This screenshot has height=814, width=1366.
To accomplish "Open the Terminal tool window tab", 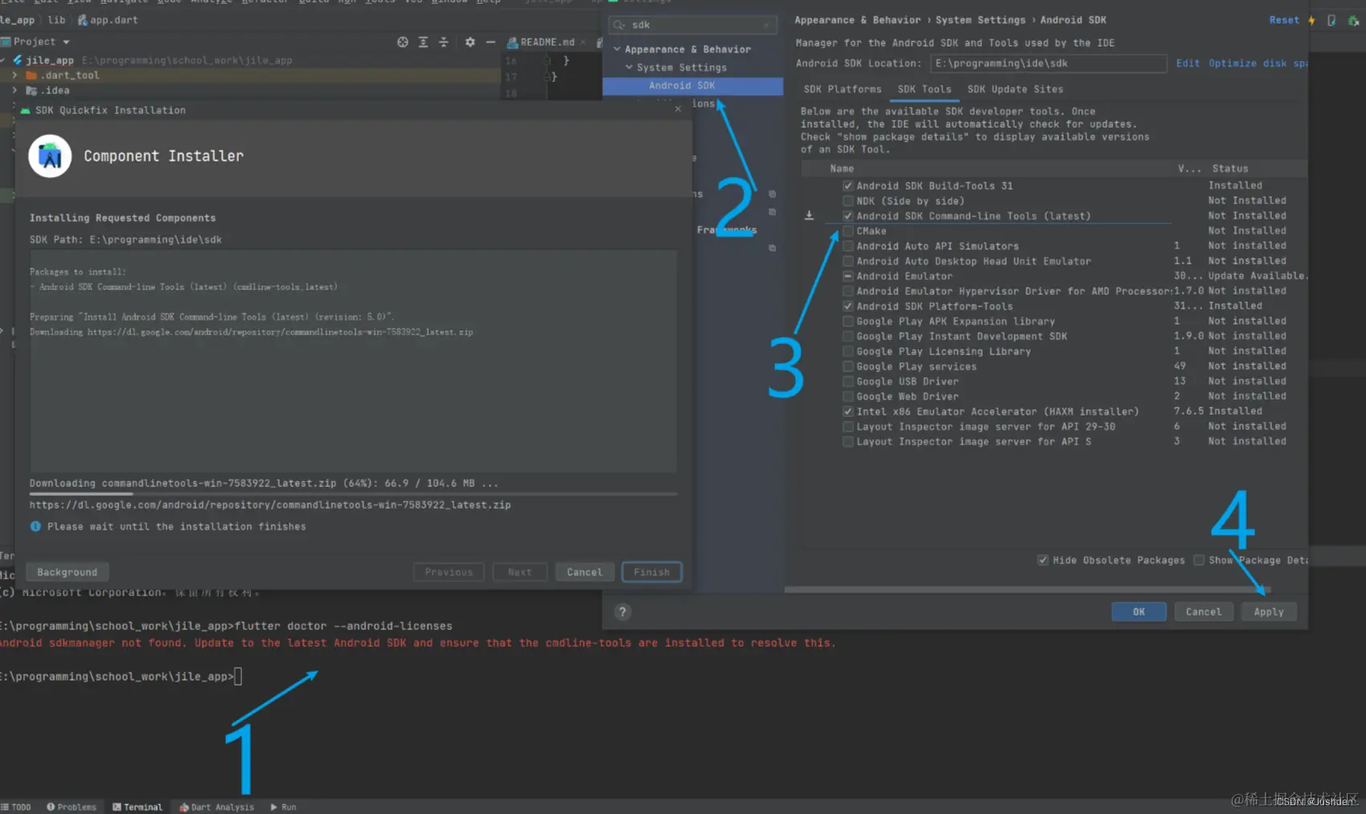I will [137, 807].
